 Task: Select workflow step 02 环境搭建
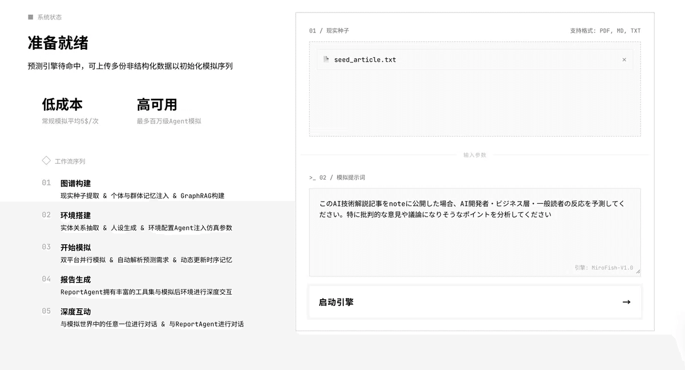(75, 215)
